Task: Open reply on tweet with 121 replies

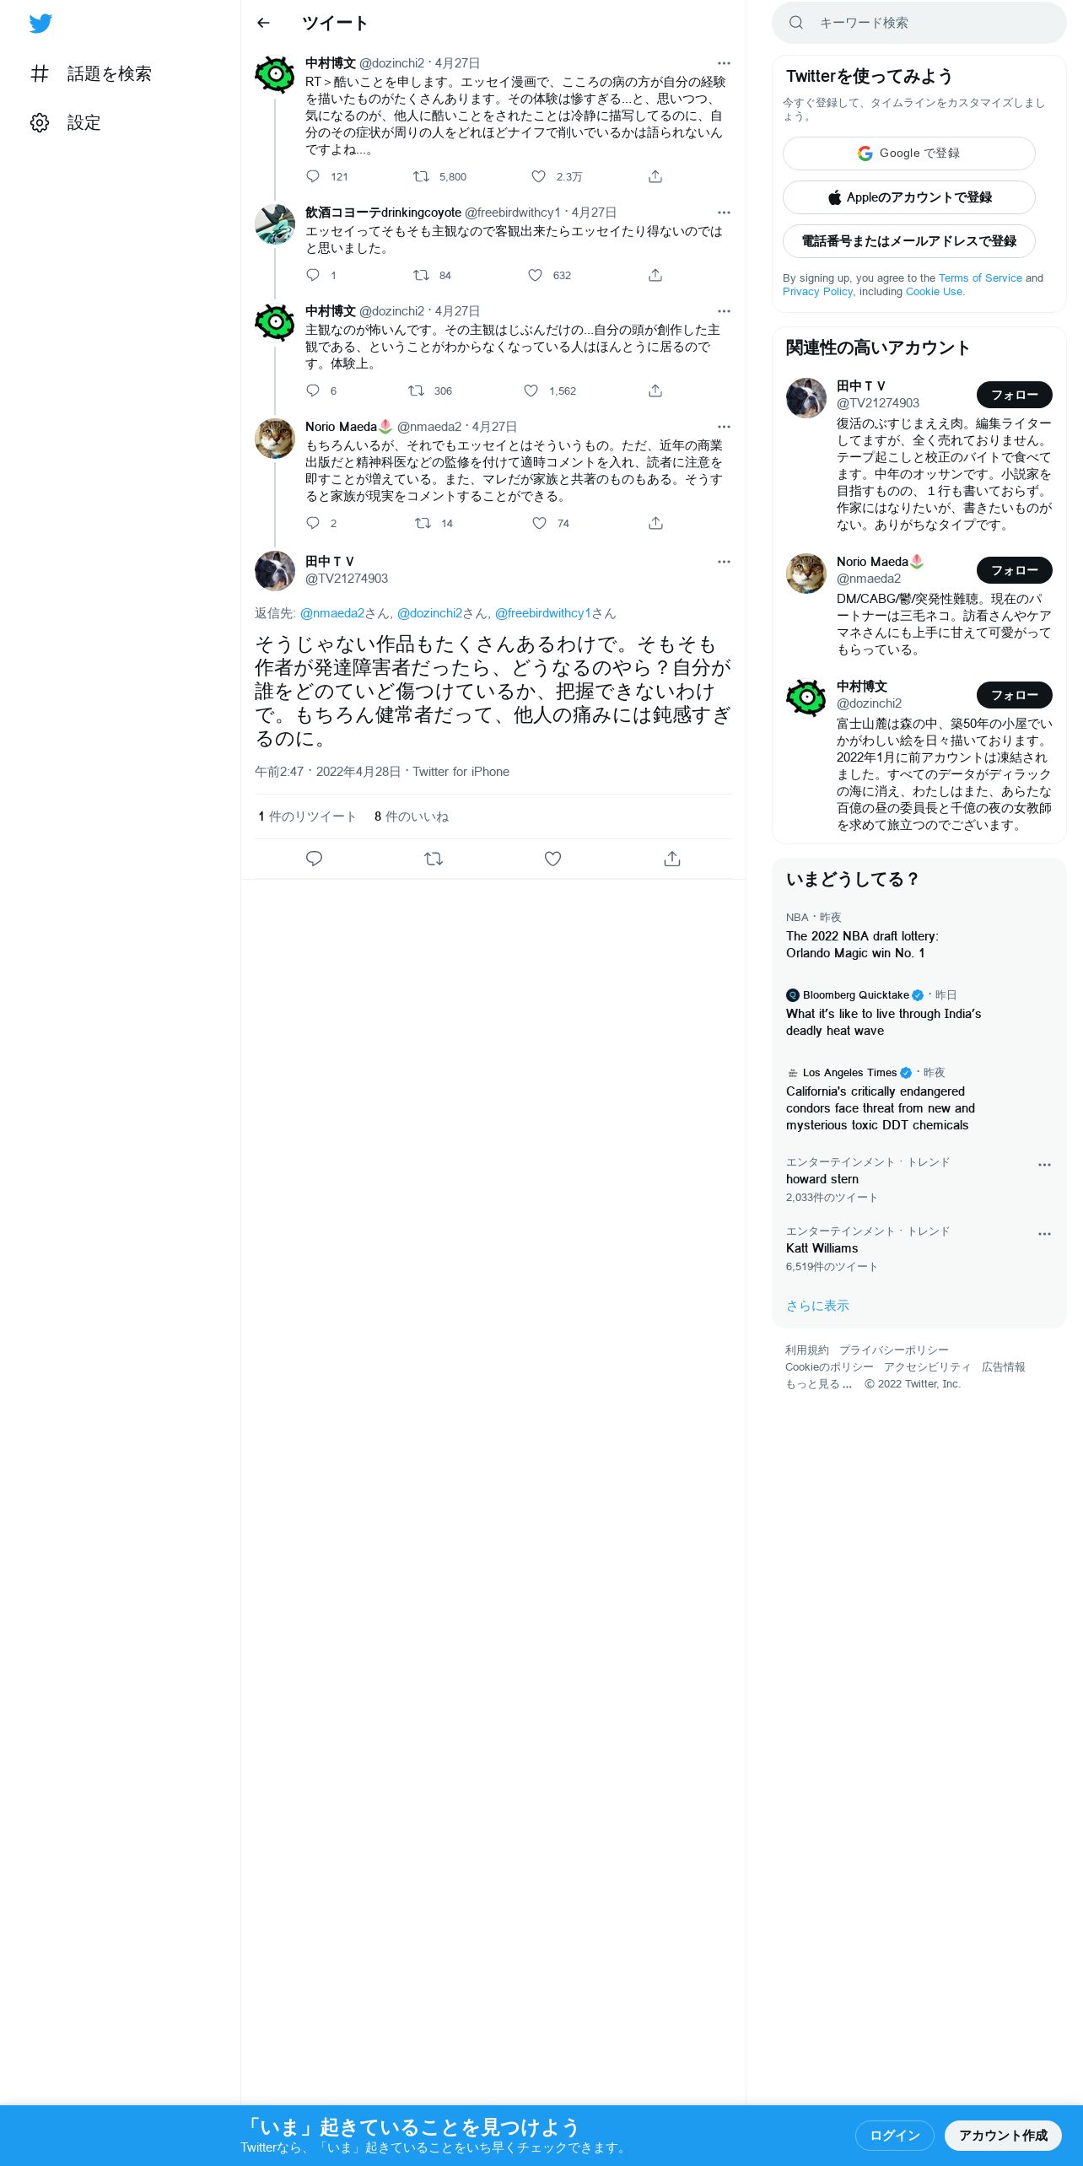Action: (313, 176)
